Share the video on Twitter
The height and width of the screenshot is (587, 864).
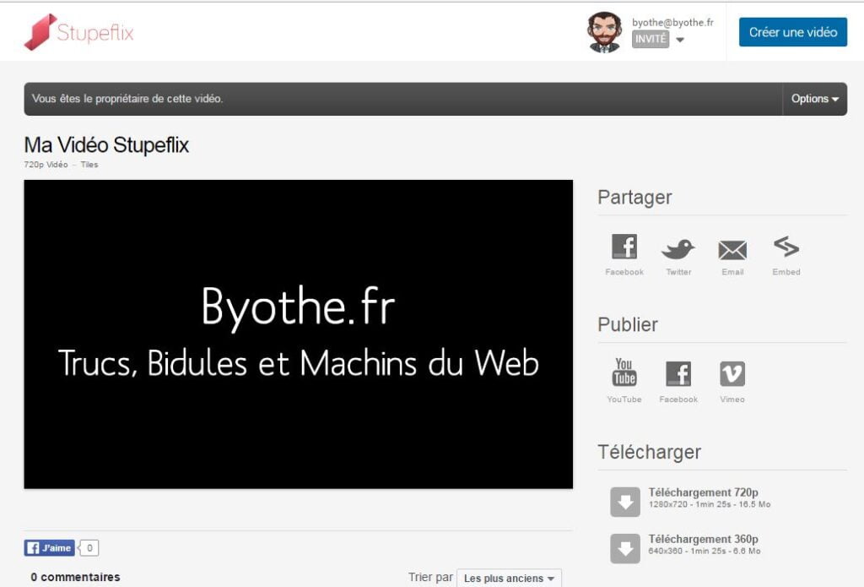(678, 247)
